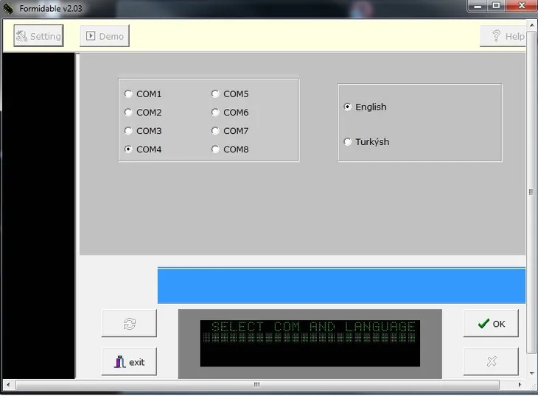Click the grey X cancel button

pos(491,361)
